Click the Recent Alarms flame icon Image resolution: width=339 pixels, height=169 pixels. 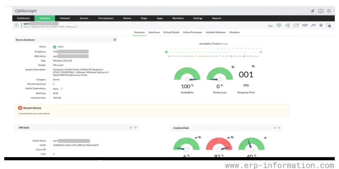(x=20, y=108)
